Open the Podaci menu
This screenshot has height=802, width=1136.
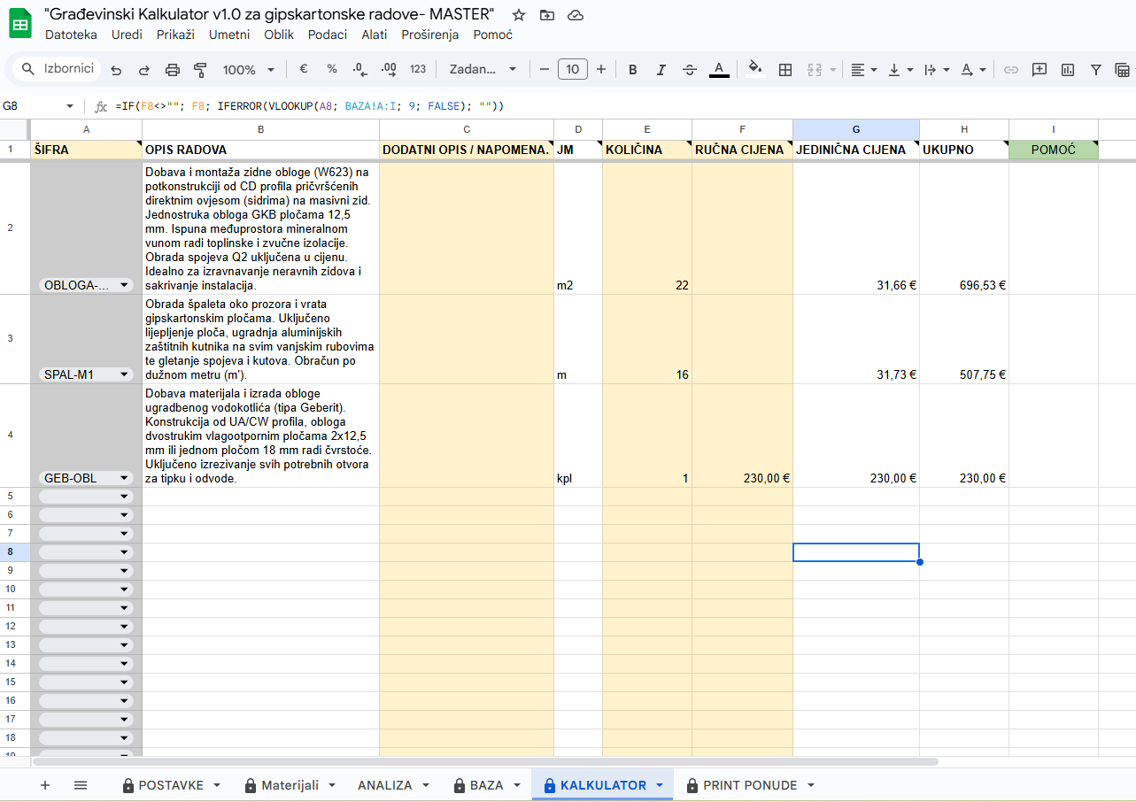328,35
